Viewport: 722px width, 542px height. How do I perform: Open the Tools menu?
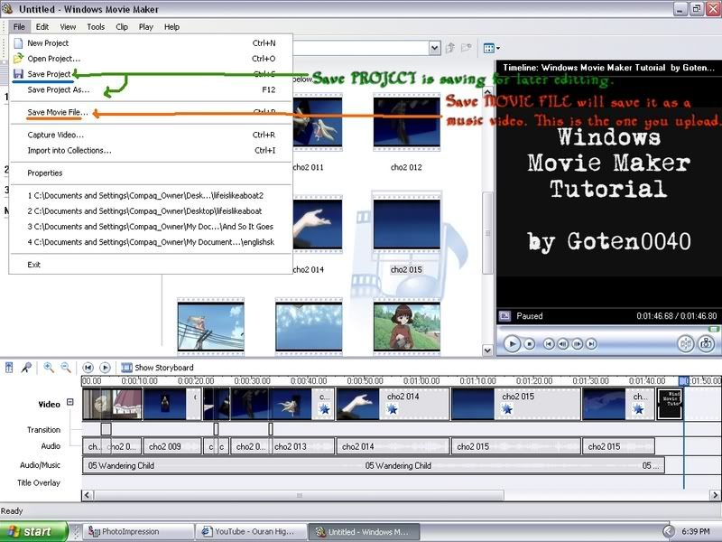coord(96,27)
